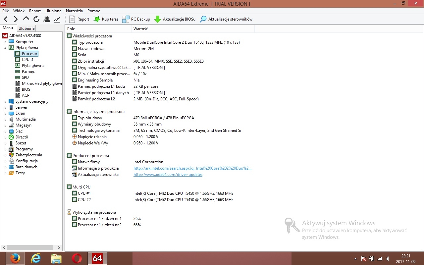The image size is (424, 265).
Task: Click the Programy tree icon
Action: click(11, 149)
